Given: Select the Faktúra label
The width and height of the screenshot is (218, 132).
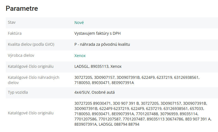Looking at the screenshot, I should coord(15,33).
